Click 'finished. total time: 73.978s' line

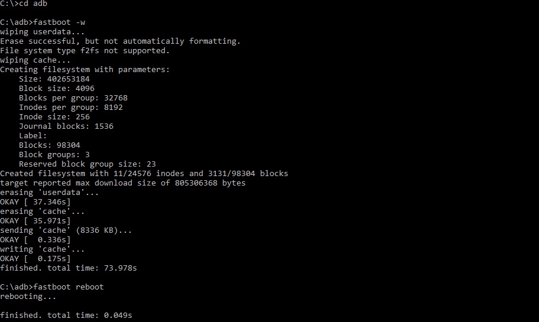(69, 268)
